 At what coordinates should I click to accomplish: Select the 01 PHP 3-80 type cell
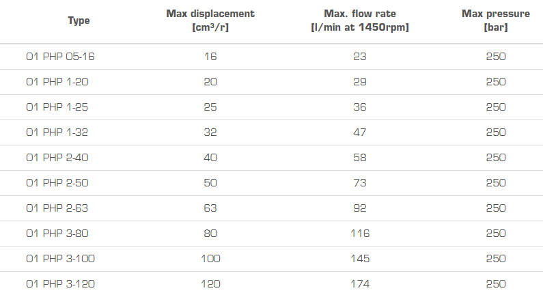click(57, 234)
